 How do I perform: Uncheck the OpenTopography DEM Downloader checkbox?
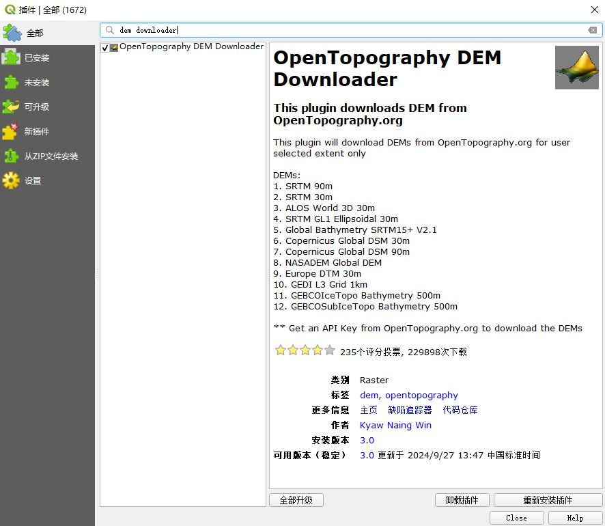[105, 47]
